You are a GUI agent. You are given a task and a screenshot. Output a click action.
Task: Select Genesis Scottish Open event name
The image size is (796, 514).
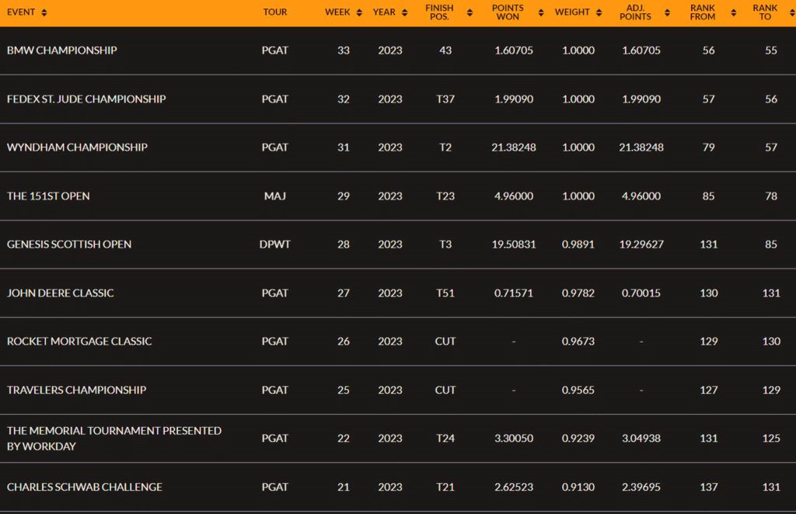(69, 245)
